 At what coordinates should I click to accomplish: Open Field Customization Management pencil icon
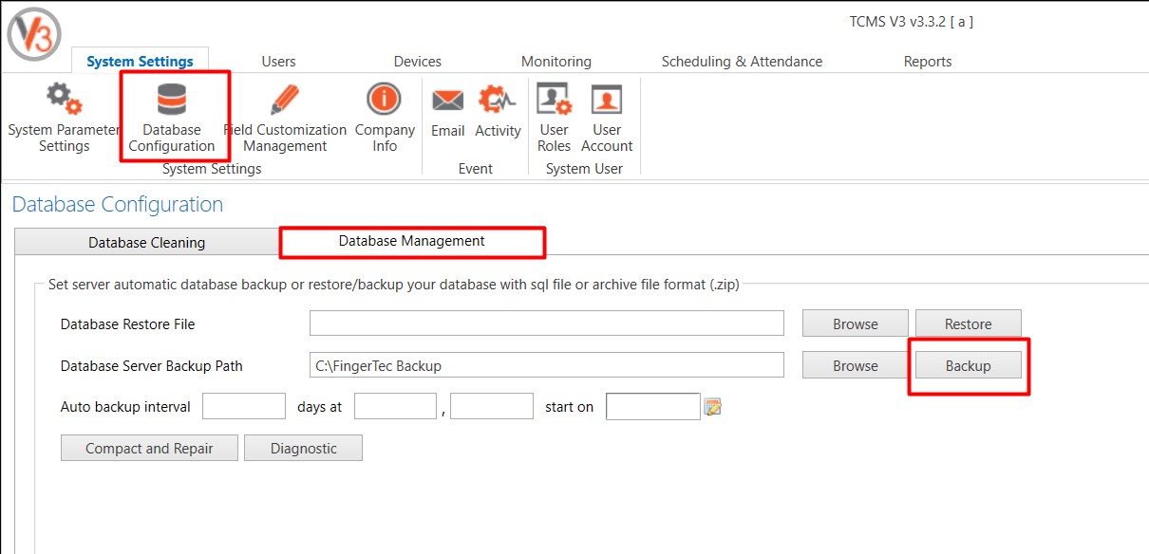284,99
